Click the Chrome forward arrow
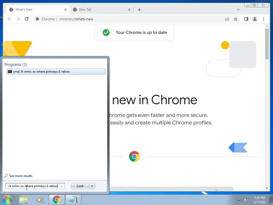Screen dimensions: 273x205 point(18,19)
